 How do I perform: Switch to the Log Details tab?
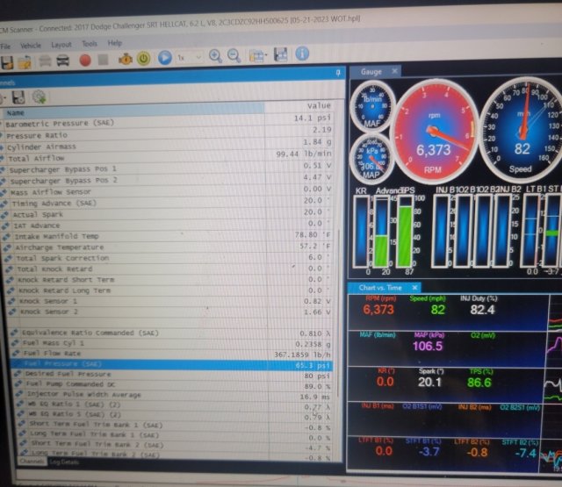[64, 461]
